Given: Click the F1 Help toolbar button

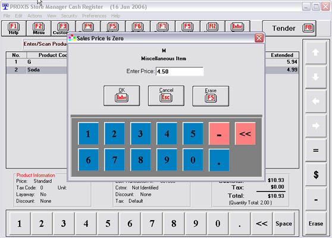Looking at the screenshot, I should [x=14, y=29].
